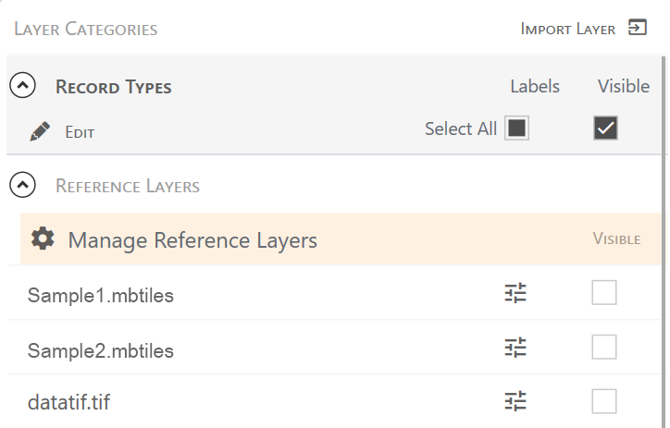Click the Manage Reference Layers gear icon
The image size is (670, 428).
click(x=43, y=239)
